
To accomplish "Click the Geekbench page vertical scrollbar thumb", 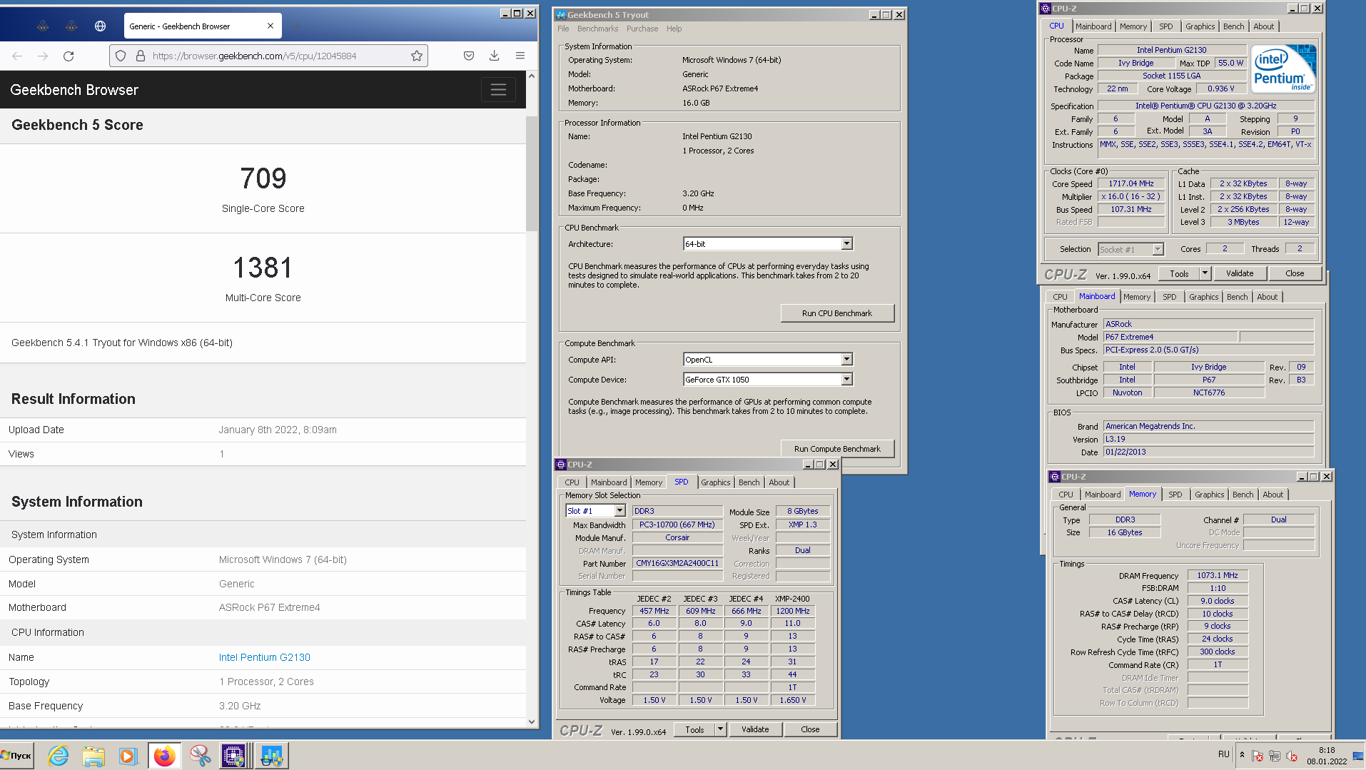I will pyautogui.click(x=532, y=173).
